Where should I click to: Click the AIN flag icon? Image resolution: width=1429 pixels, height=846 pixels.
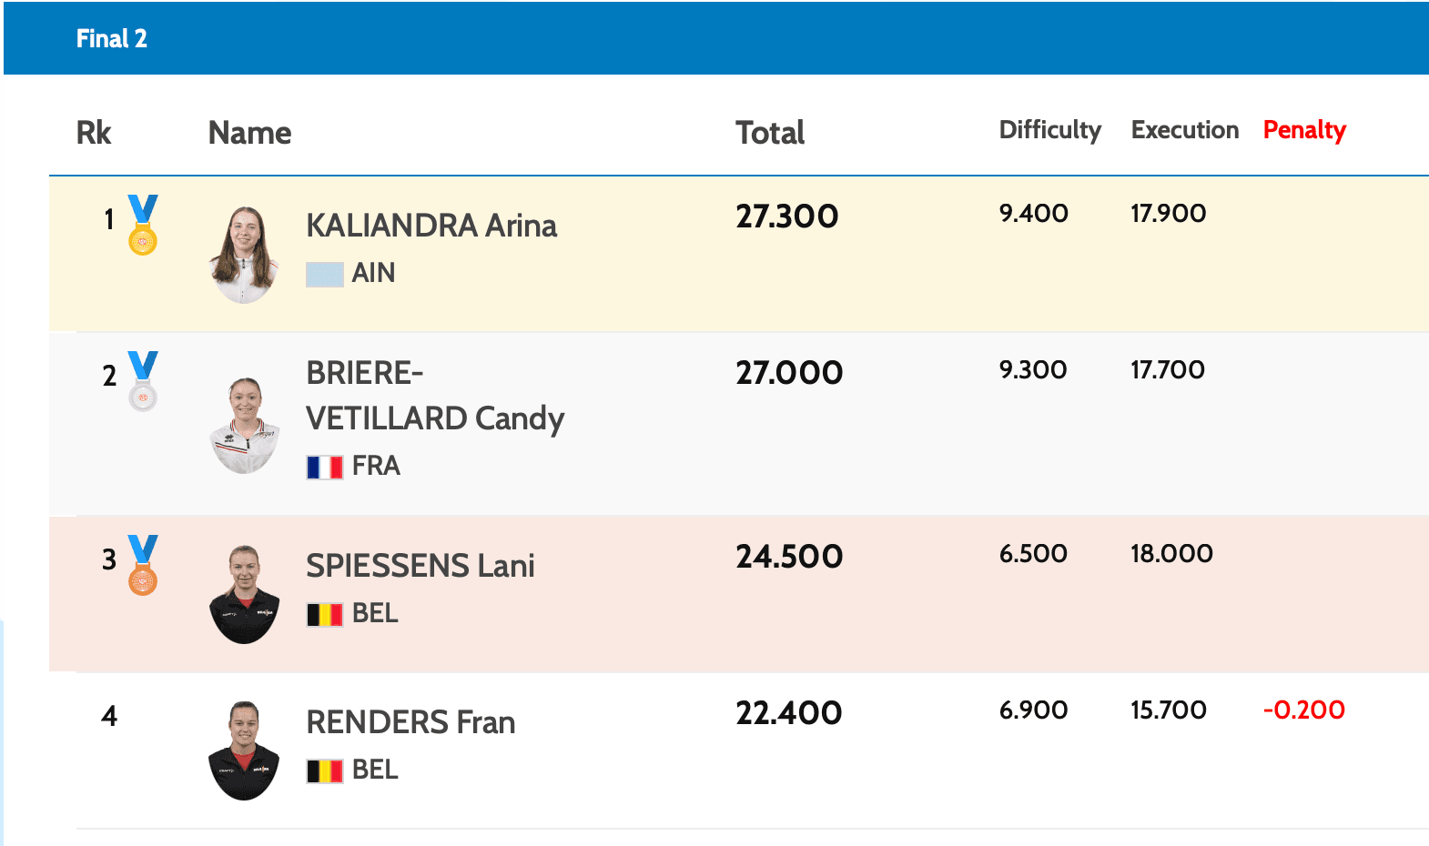point(324,274)
